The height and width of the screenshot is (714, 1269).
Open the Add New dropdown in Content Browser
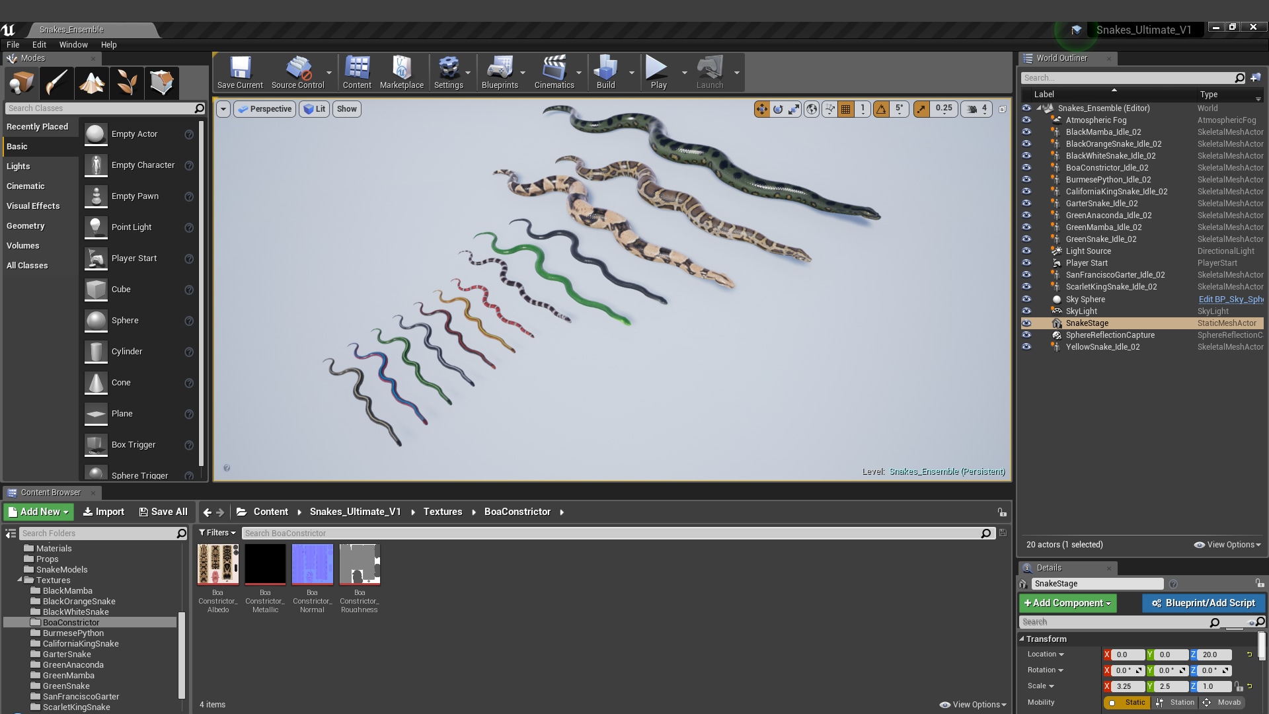[38, 512]
